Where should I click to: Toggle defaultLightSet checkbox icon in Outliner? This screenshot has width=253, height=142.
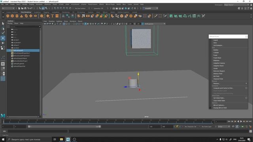click(x=12, y=64)
